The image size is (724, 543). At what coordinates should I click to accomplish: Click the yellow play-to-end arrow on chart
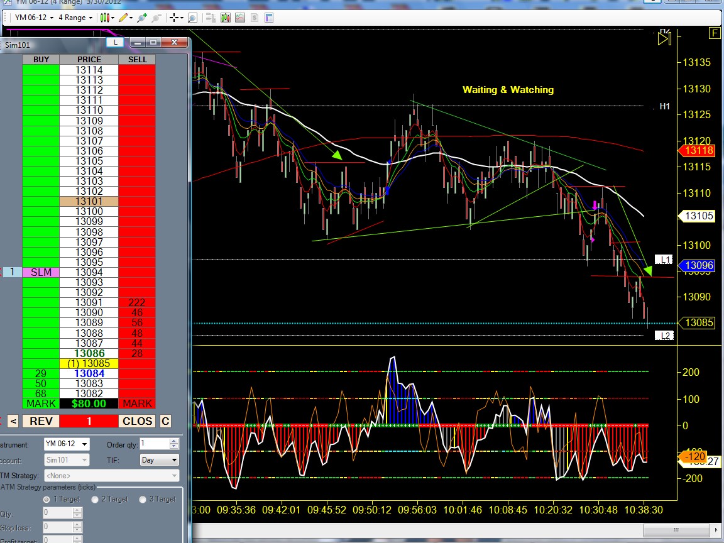pyautogui.click(x=664, y=38)
